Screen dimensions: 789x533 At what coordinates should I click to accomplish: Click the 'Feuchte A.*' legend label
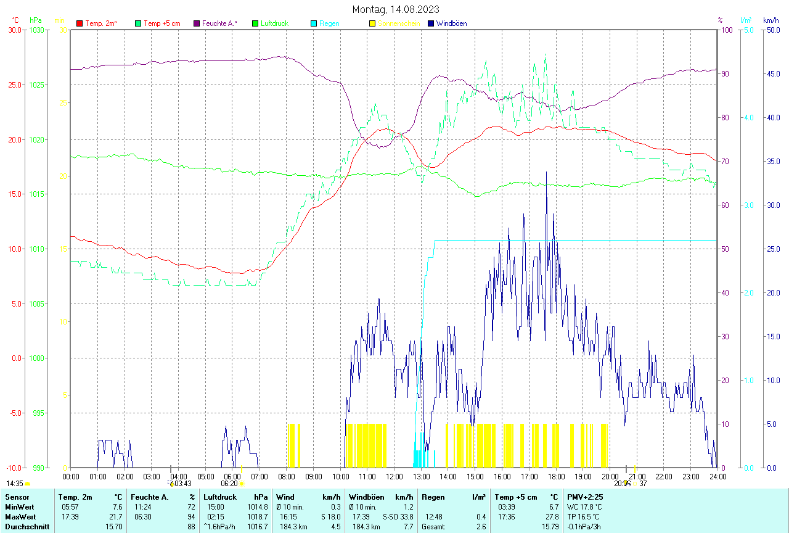pyautogui.click(x=219, y=23)
